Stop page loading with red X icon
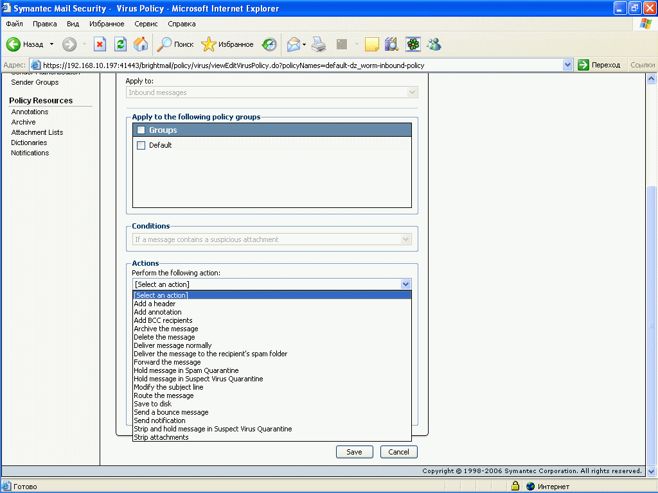This screenshot has width=658, height=493. coord(100,44)
